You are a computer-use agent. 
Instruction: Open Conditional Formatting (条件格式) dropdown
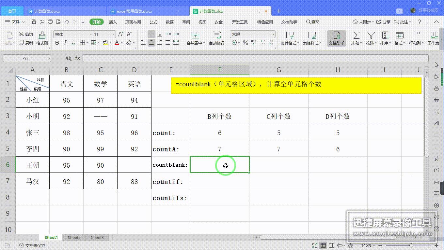click(x=290, y=38)
